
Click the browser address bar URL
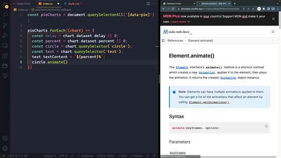[210, 9]
